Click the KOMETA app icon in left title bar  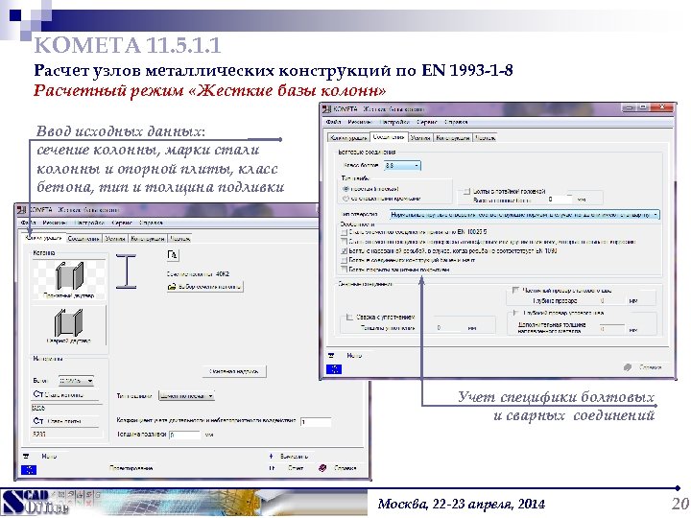point(21,210)
